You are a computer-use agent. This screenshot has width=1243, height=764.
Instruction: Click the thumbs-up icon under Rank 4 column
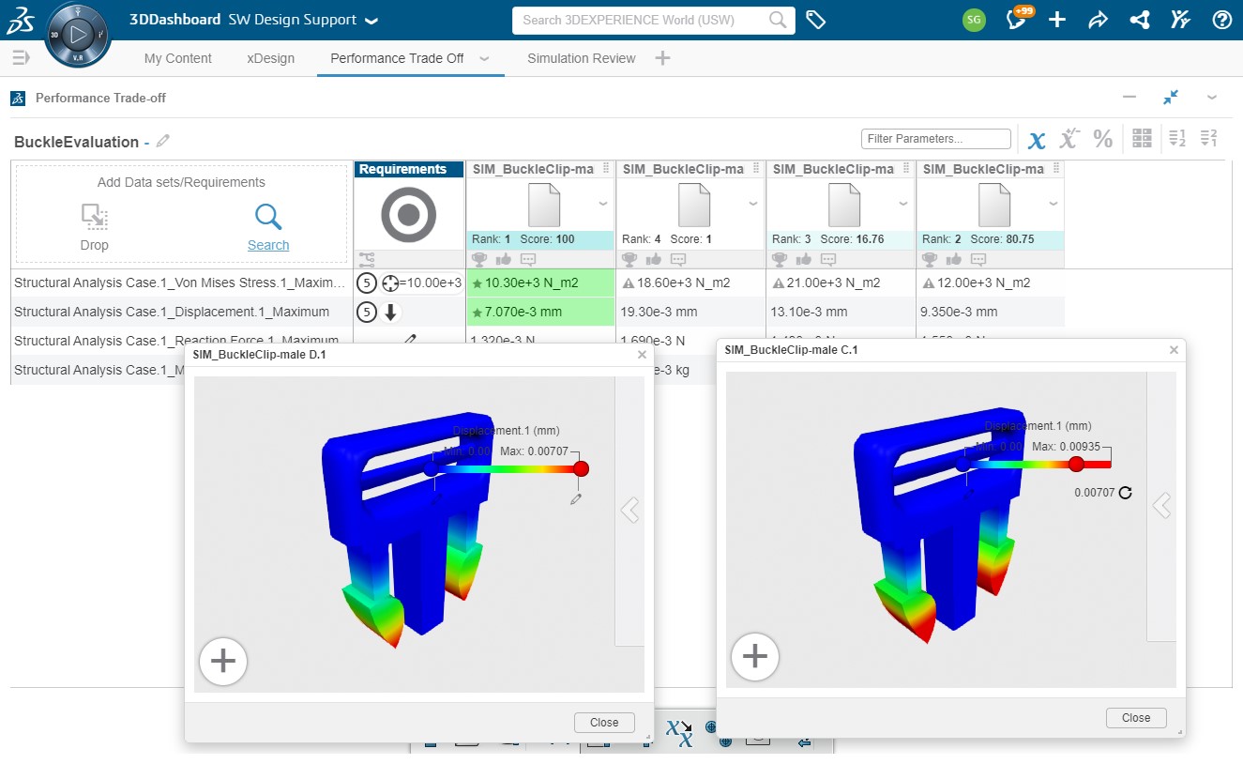[x=654, y=259]
